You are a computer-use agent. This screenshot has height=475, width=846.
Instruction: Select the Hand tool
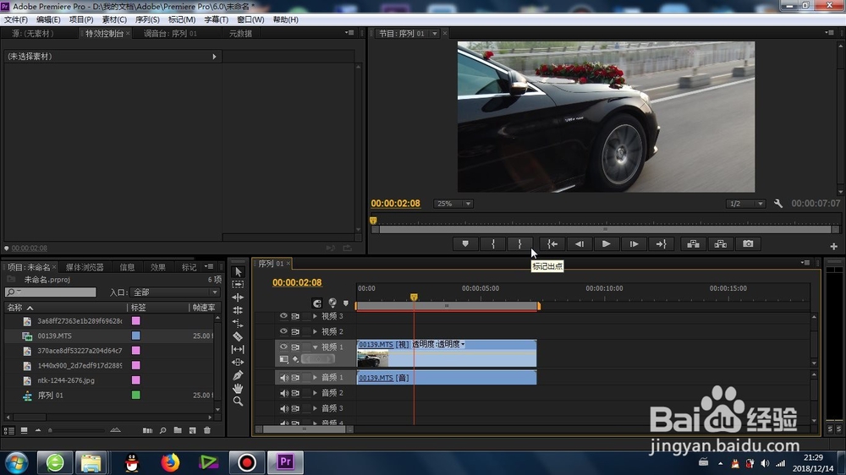click(x=238, y=388)
